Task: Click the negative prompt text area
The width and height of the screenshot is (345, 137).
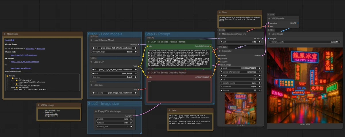Action: [x=179, y=91]
